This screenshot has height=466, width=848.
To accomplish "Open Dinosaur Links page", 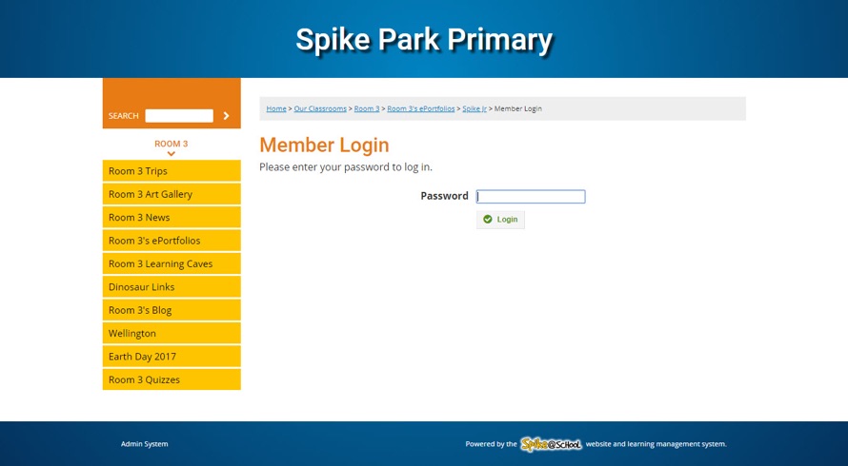I will (172, 286).
